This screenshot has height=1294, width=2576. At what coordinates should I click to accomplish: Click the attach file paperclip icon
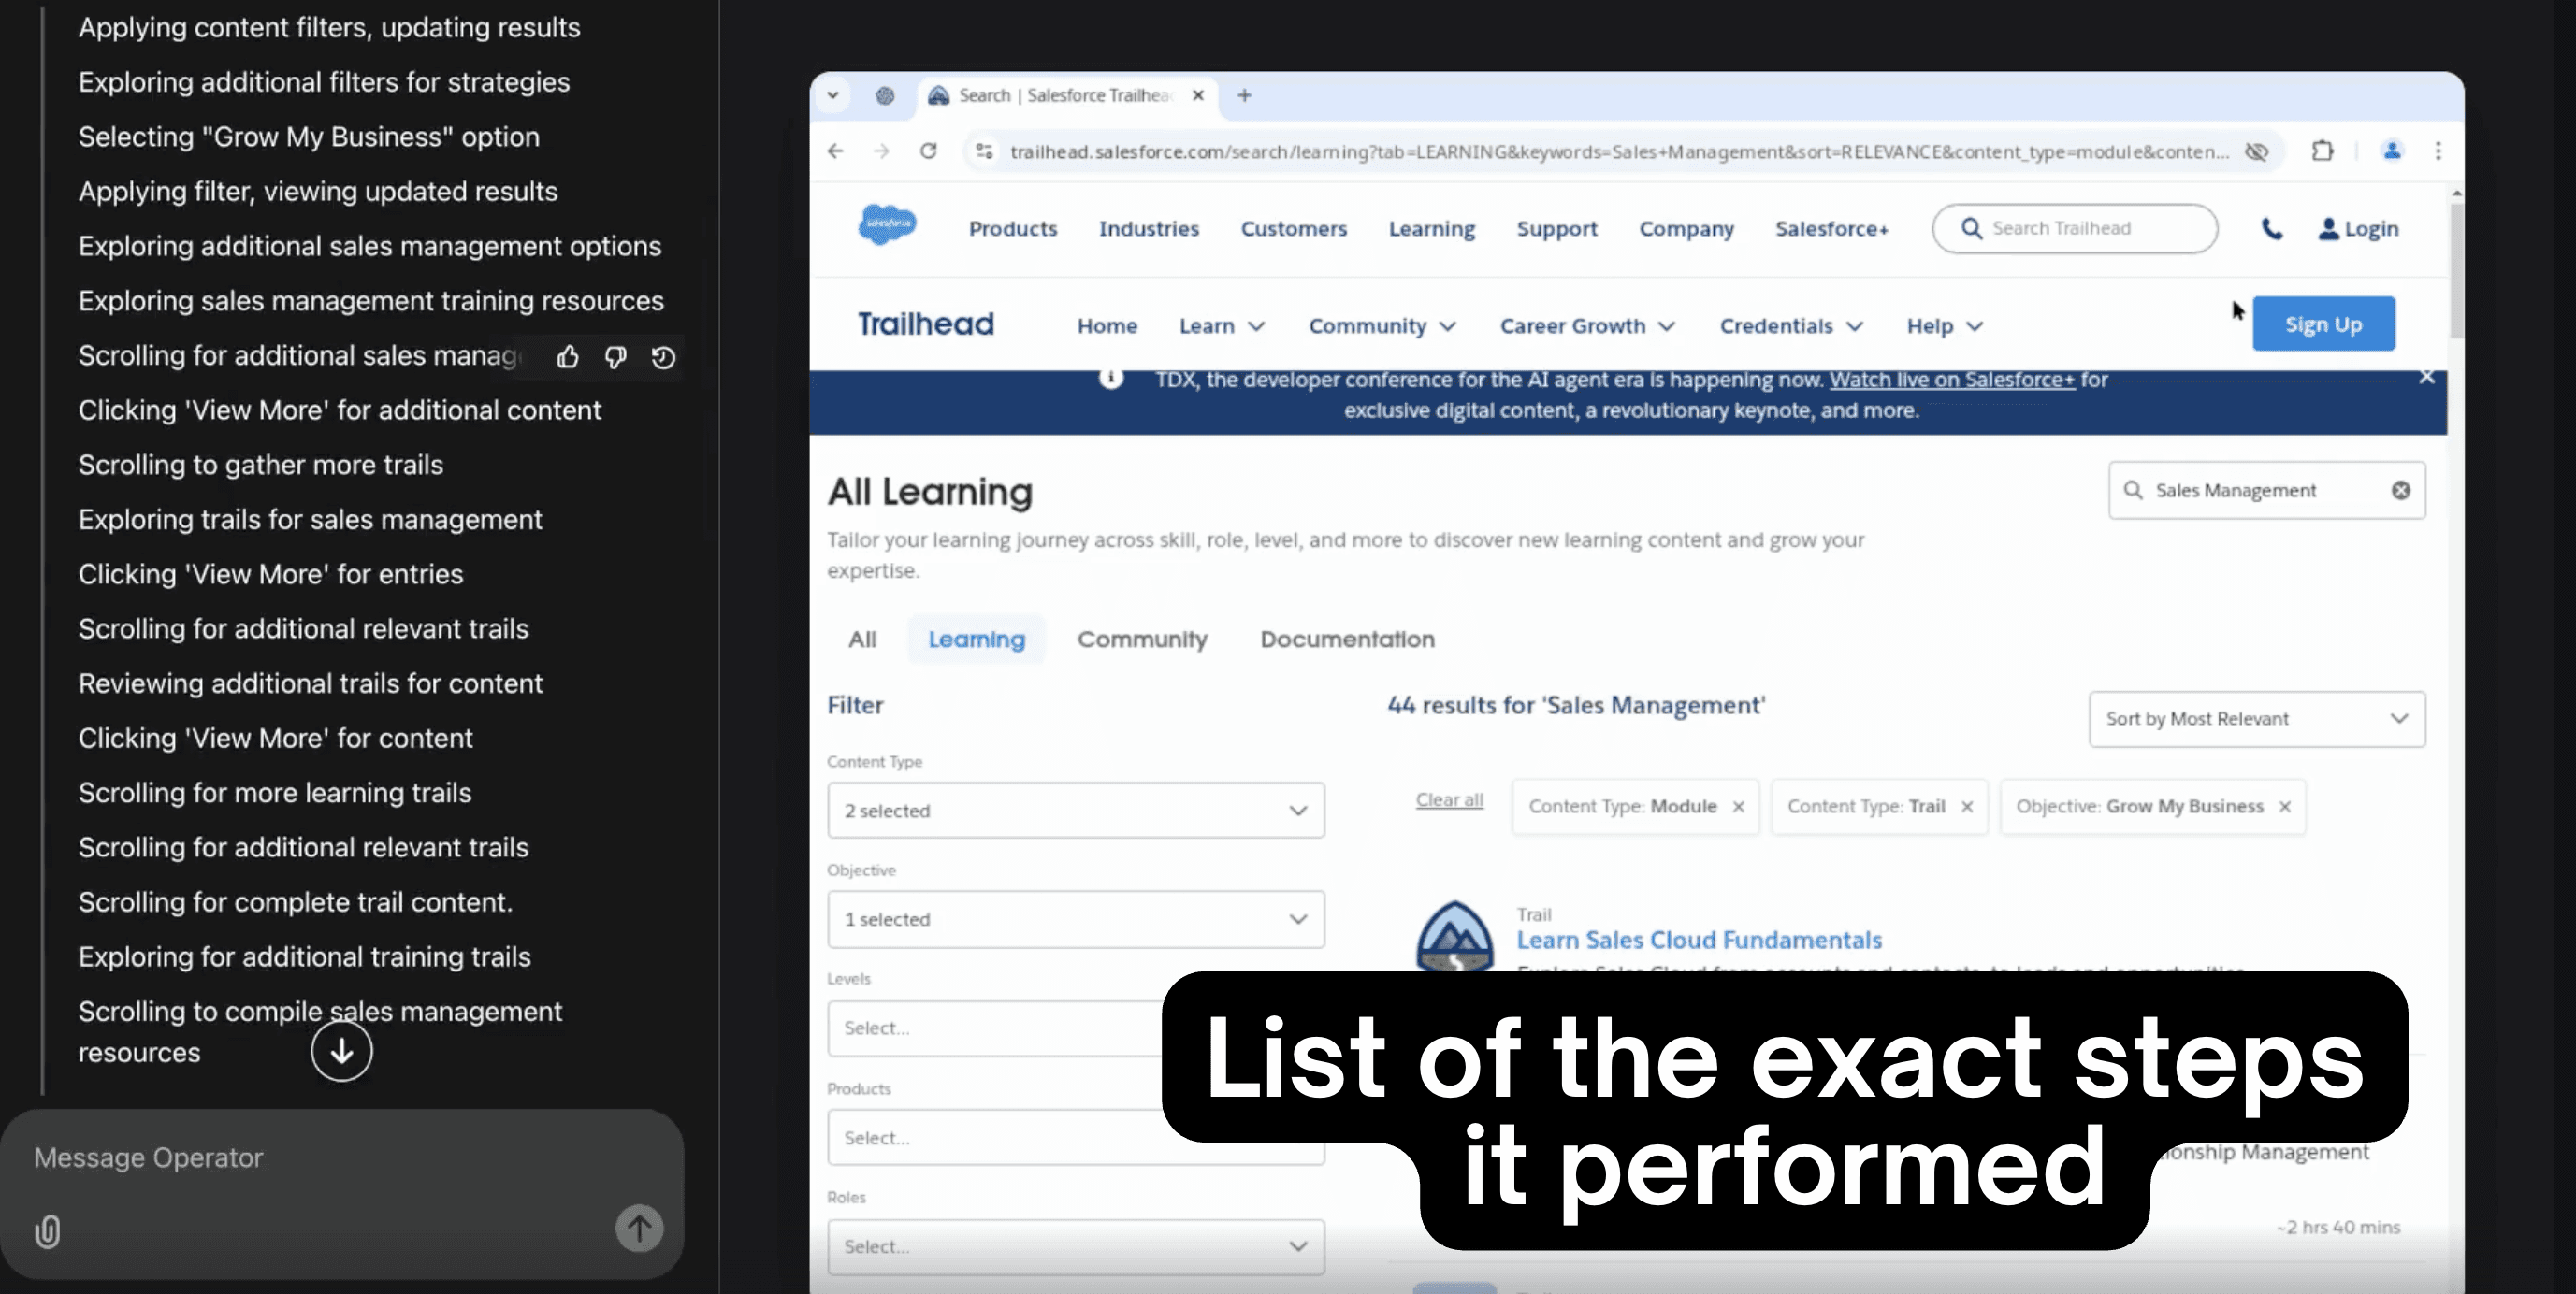click(47, 1231)
